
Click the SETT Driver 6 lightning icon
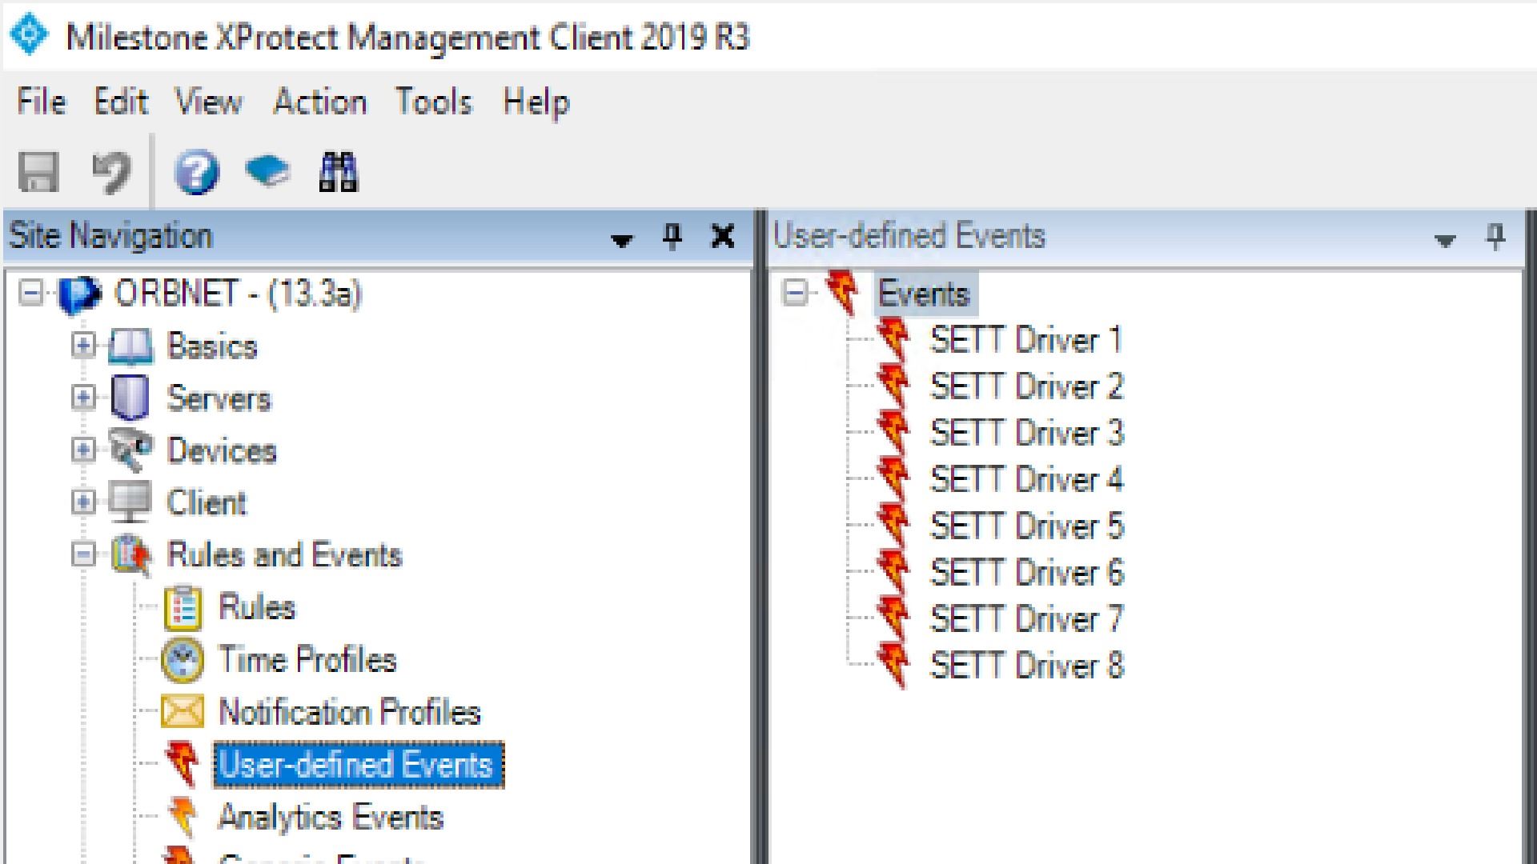coord(893,572)
